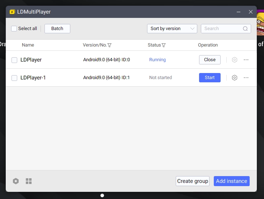Click the Operation column header
Viewport: 264px width, 199px height.
(x=208, y=45)
